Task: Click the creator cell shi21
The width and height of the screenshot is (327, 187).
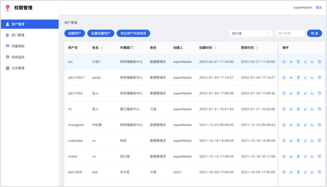Action: tap(177, 172)
